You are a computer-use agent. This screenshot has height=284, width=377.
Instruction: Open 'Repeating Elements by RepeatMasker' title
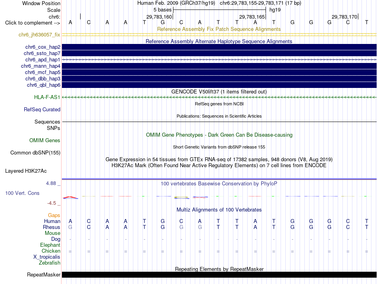(219, 269)
